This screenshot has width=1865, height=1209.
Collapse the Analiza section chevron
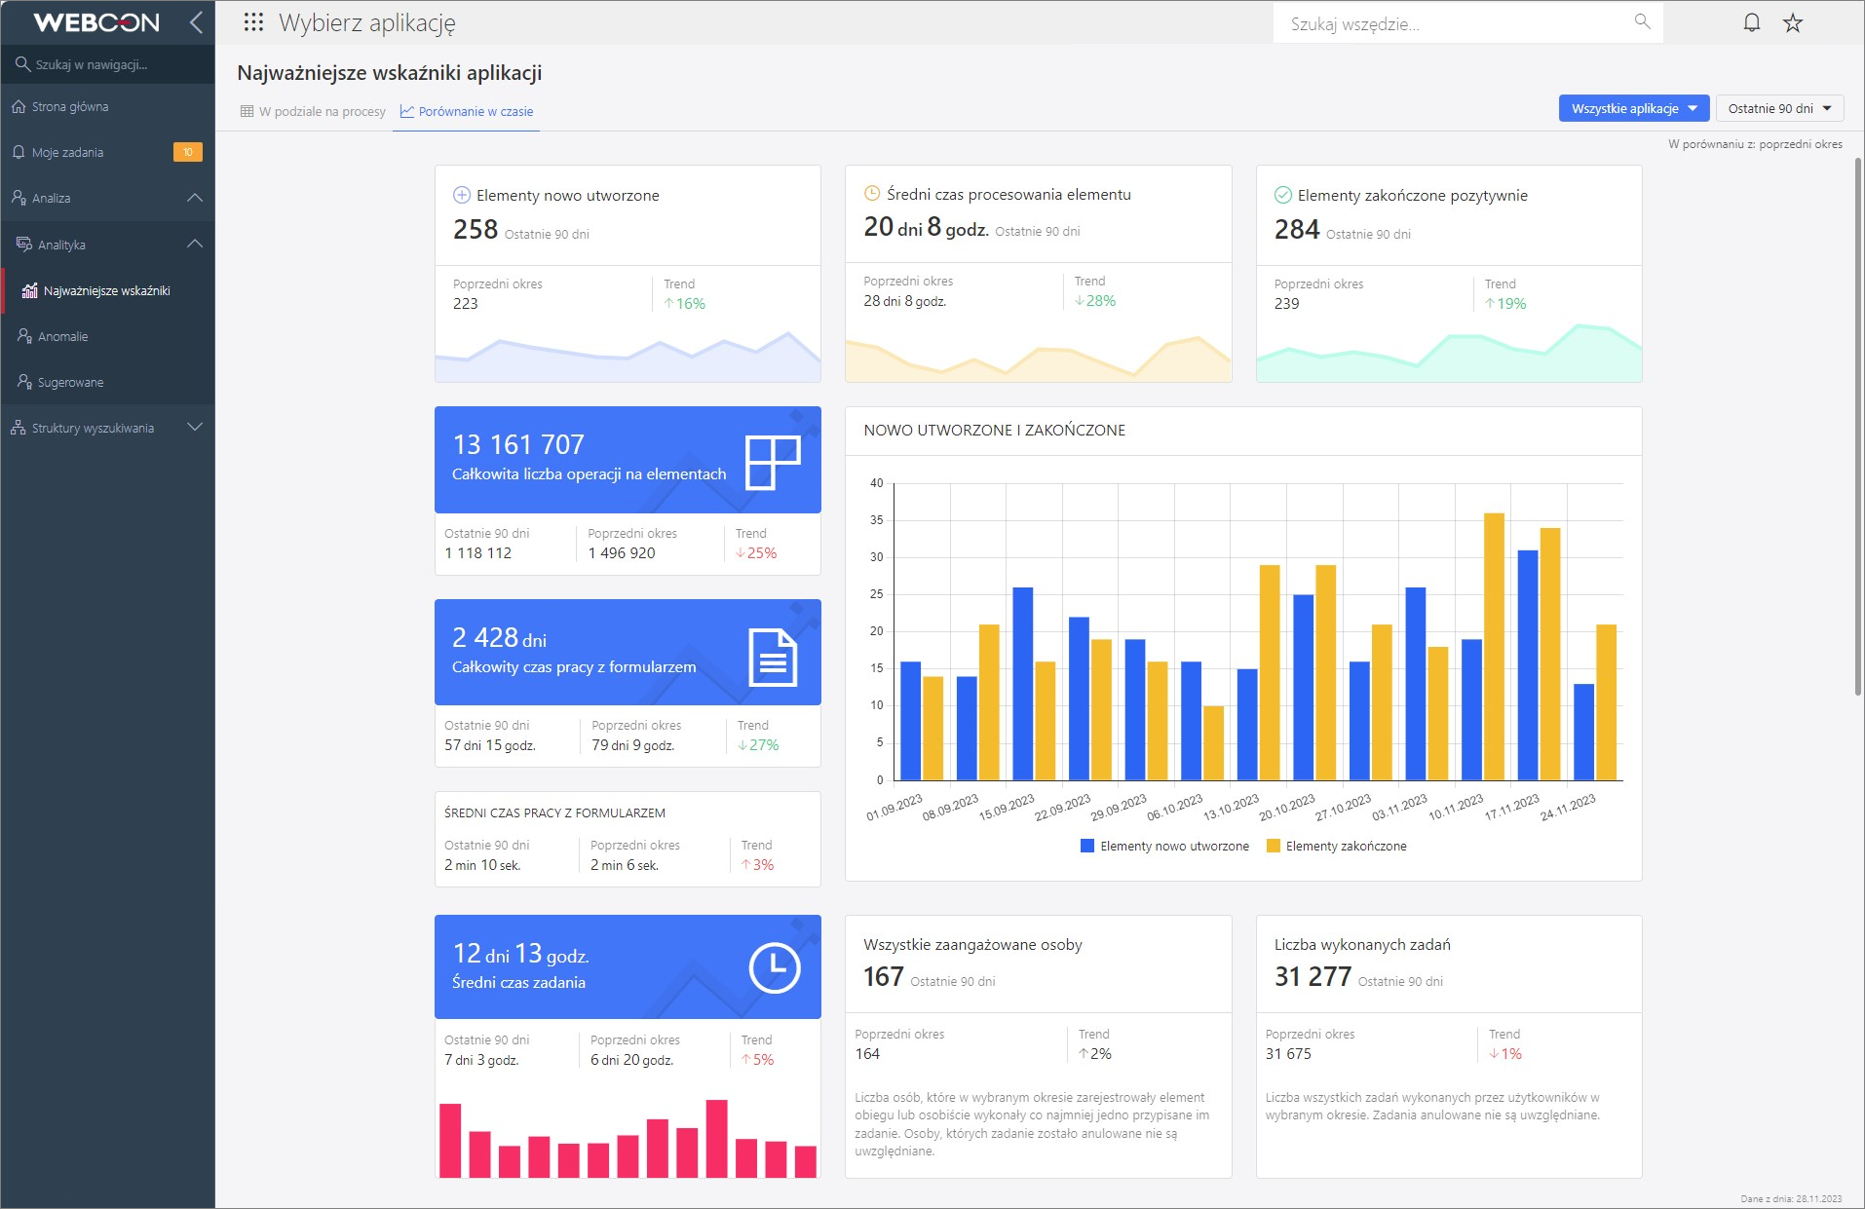point(195,198)
